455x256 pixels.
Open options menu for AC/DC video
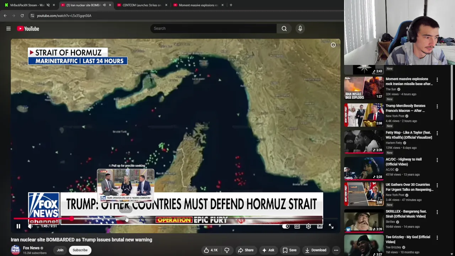pyautogui.click(x=437, y=160)
